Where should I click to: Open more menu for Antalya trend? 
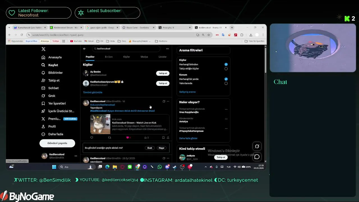[x=226, y=119]
